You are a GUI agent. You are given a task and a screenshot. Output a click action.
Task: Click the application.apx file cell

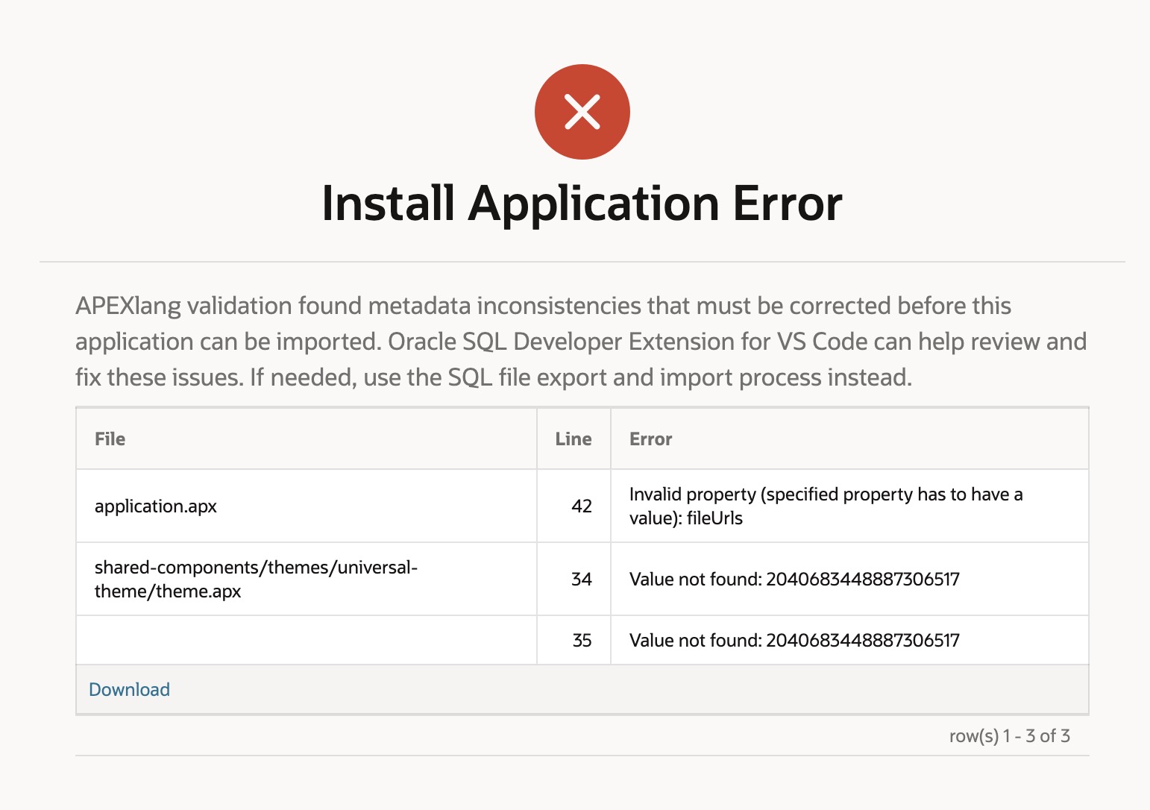(x=307, y=506)
